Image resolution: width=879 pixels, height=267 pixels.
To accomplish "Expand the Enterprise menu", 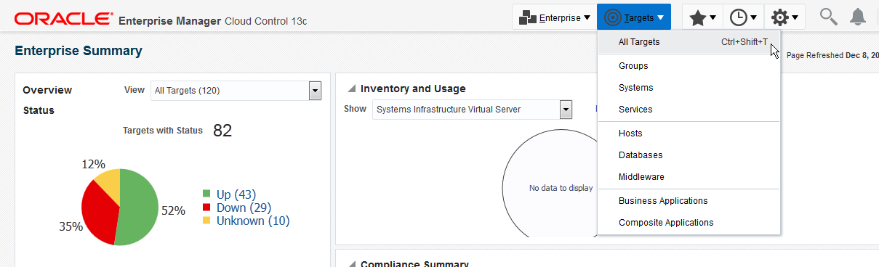I will pos(555,17).
